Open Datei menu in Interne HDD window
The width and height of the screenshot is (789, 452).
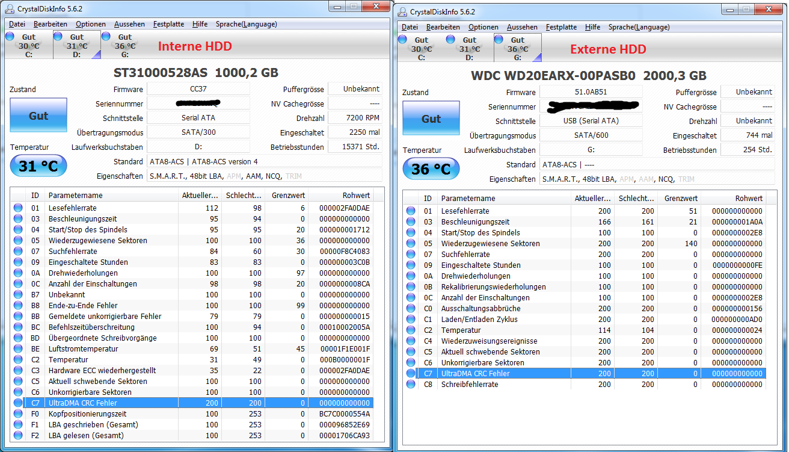pyautogui.click(x=17, y=24)
